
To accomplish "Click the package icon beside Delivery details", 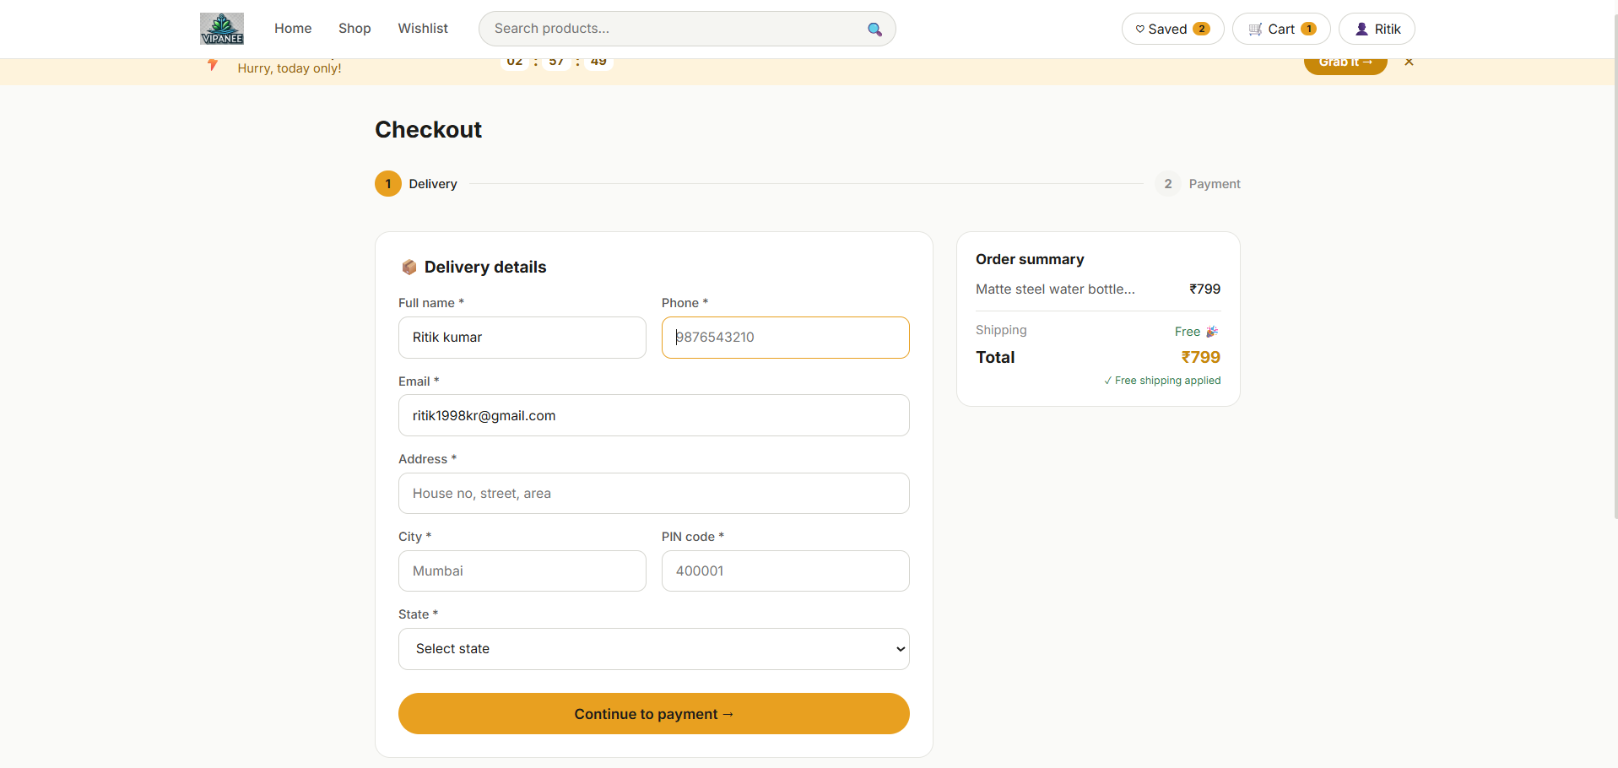I will coord(409,267).
